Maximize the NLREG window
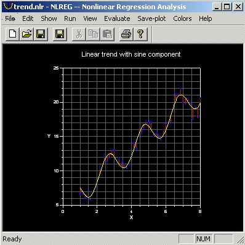The width and height of the screenshot is (245, 245). [x=227, y=7]
